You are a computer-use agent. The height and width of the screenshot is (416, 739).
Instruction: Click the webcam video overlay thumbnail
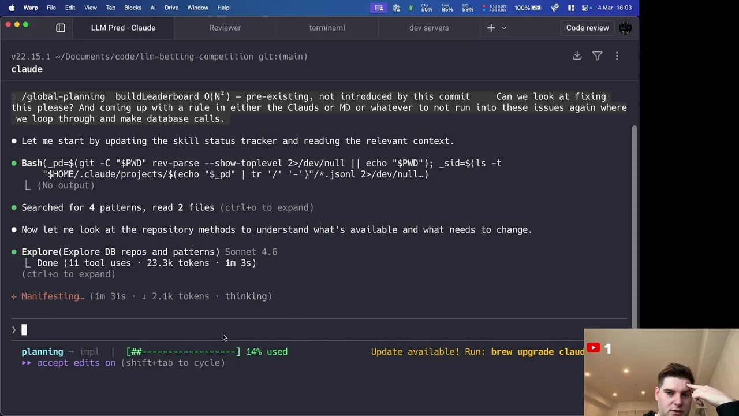pyautogui.click(x=661, y=372)
